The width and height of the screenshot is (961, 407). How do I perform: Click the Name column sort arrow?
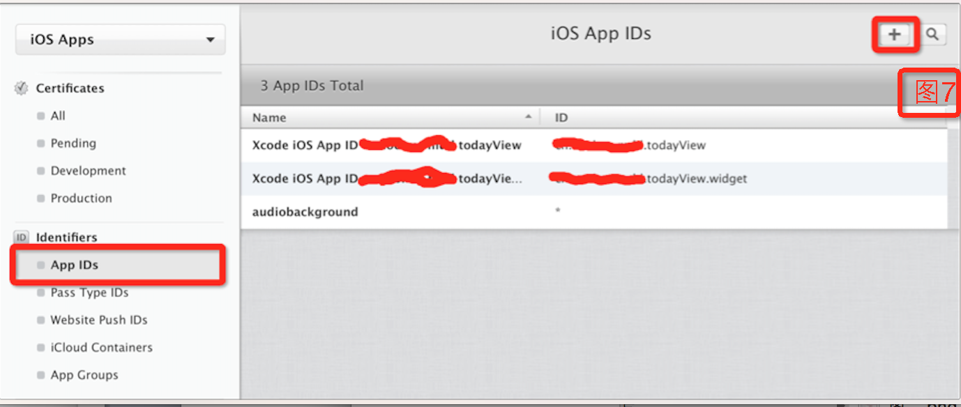(529, 116)
